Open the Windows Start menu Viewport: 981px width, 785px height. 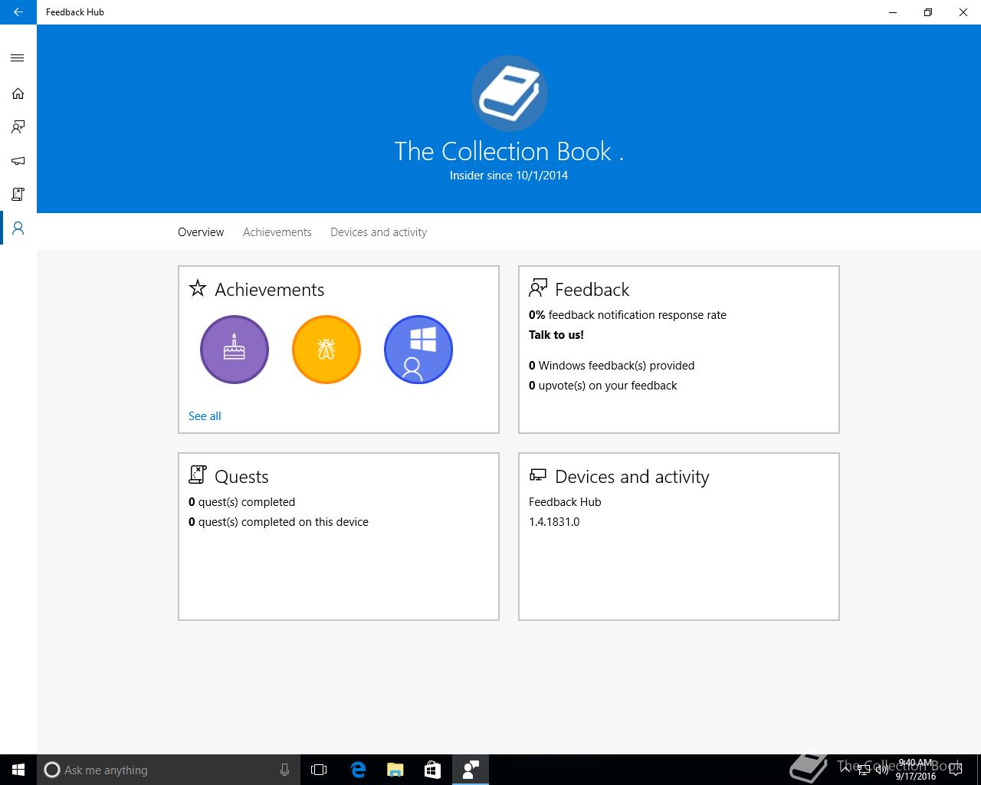[18, 770]
